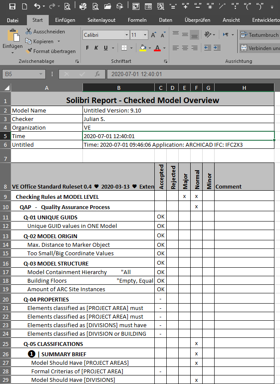Viewport: 280px width, 384px height.
Task: Align text to bottom of cell
Action: [x=195, y=35]
